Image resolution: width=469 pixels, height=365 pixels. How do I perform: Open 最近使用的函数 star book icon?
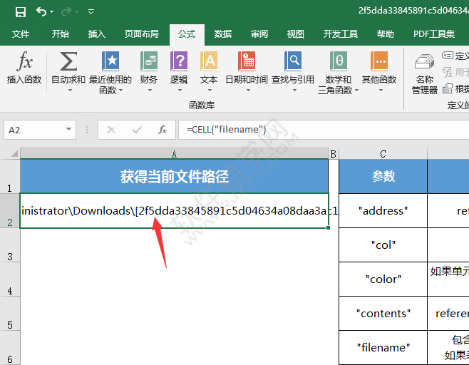(110, 61)
